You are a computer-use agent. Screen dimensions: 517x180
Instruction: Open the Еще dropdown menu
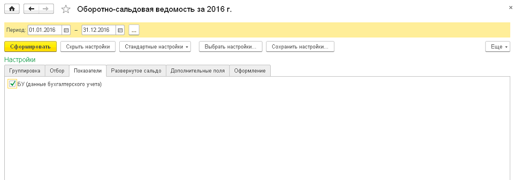pos(498,47)
